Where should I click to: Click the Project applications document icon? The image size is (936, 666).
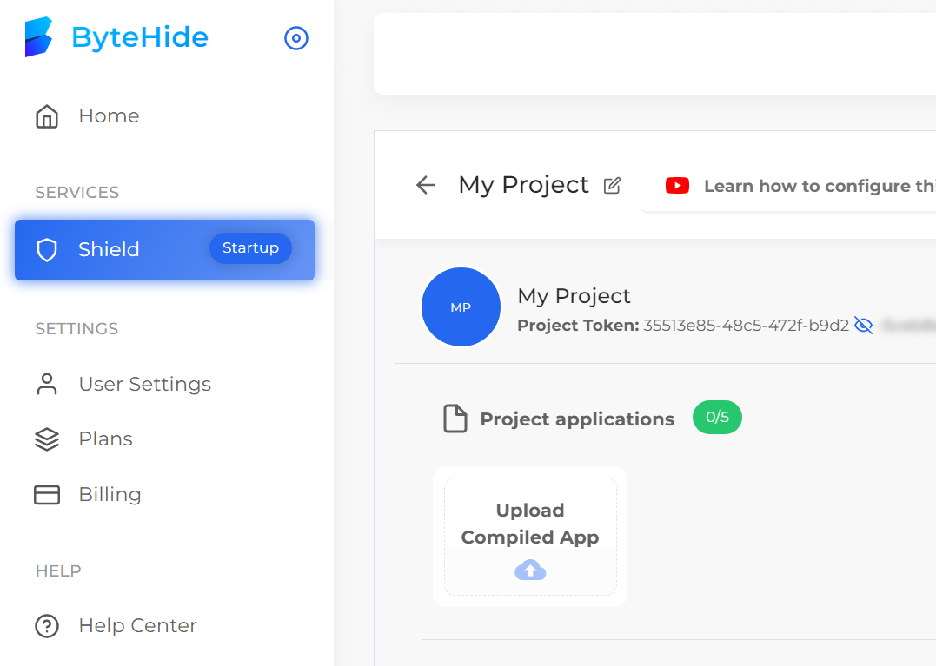[x=455, y=418]
